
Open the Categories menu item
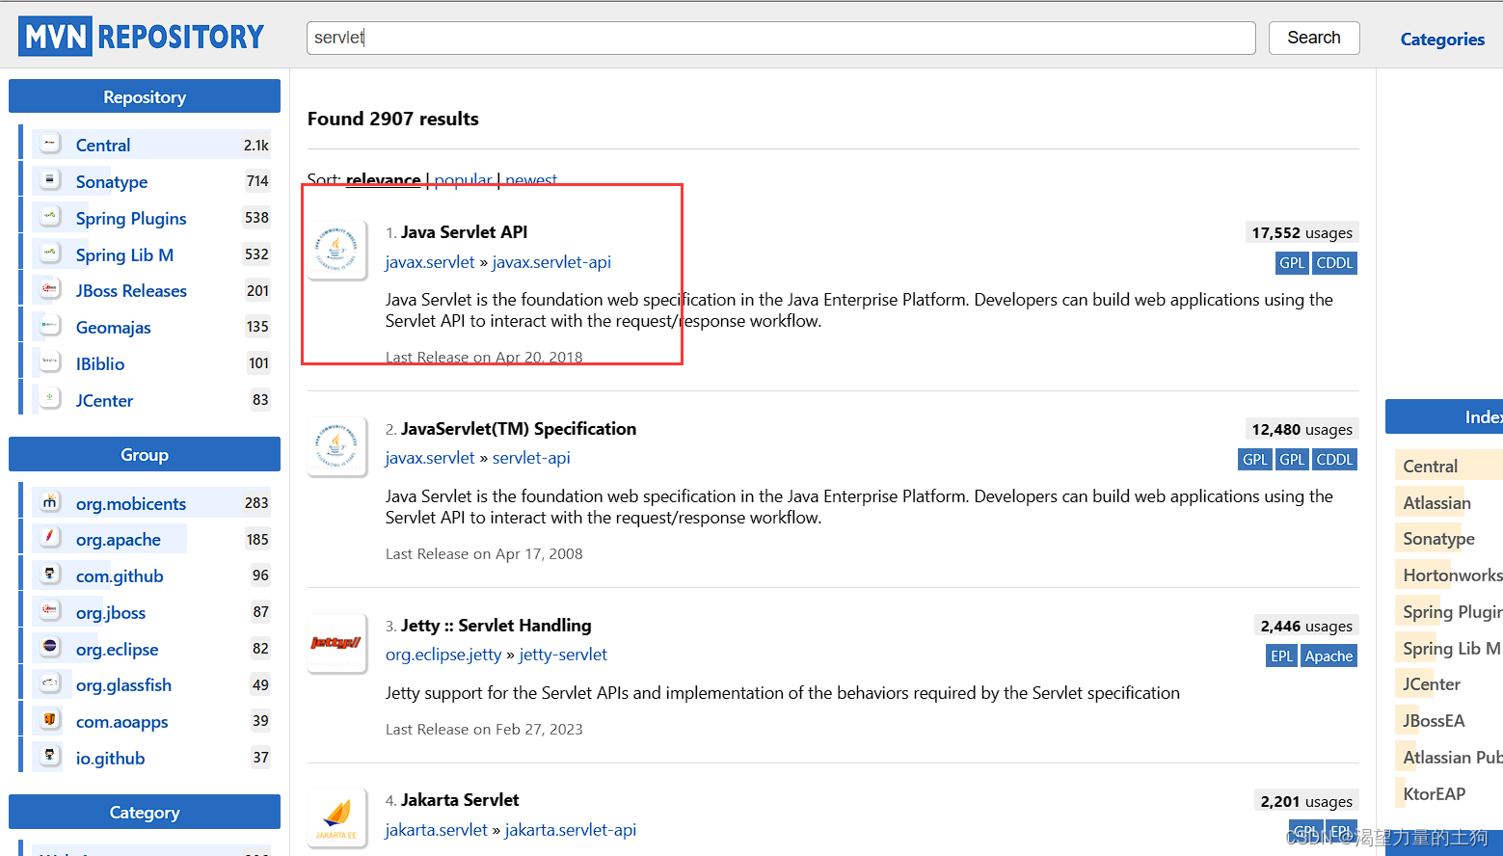1441,40
